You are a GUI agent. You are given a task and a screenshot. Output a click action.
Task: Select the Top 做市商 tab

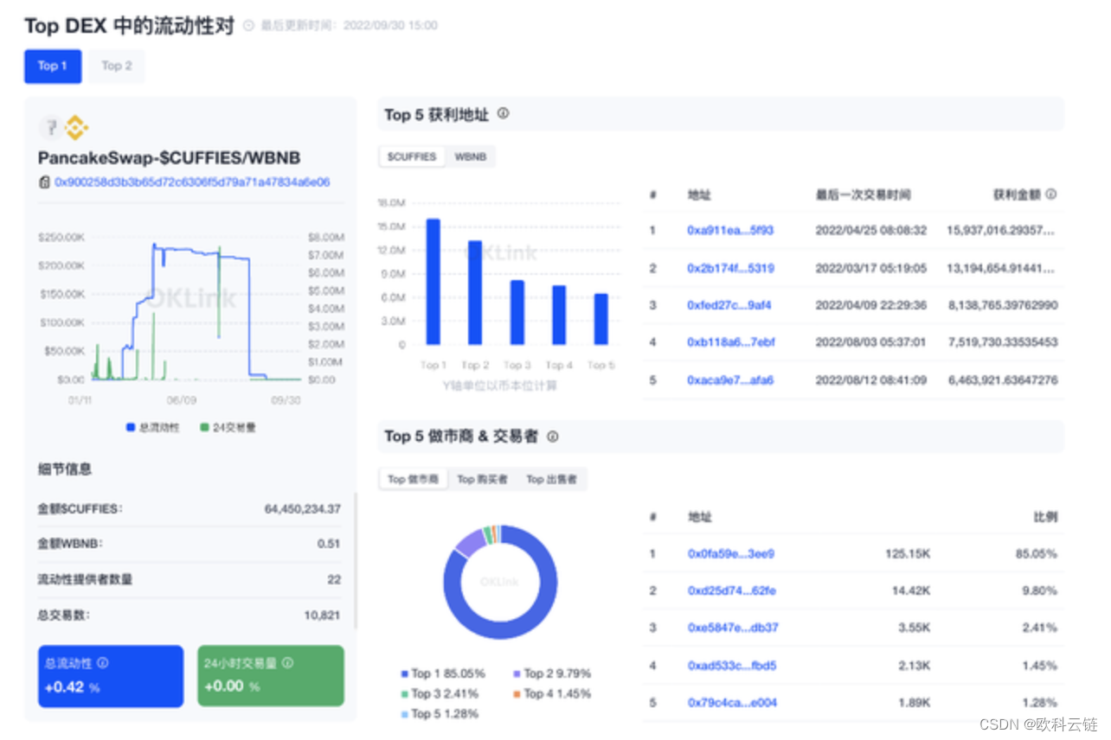pyautogui.click(x=413, y=479)
